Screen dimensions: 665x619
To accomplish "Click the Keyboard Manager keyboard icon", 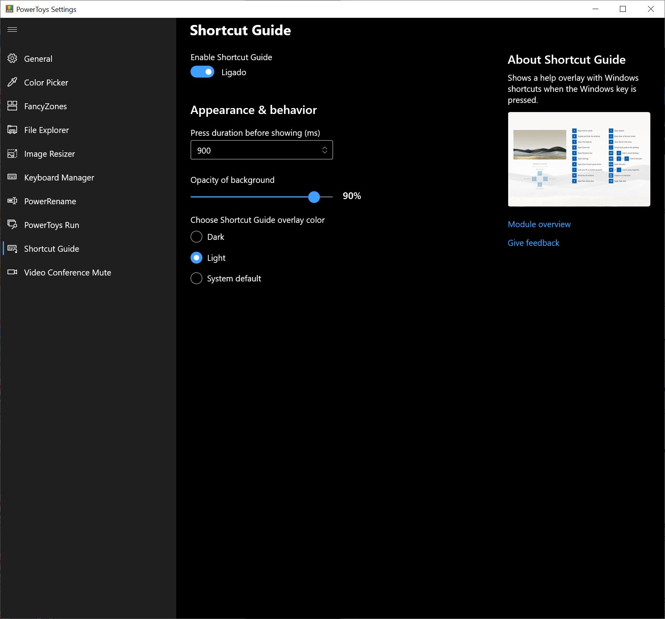I will [x=12, y=177].
